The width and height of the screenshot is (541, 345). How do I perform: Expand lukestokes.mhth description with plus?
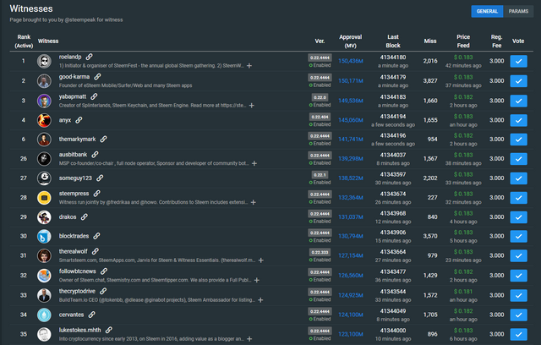click(x=249, y=339)
